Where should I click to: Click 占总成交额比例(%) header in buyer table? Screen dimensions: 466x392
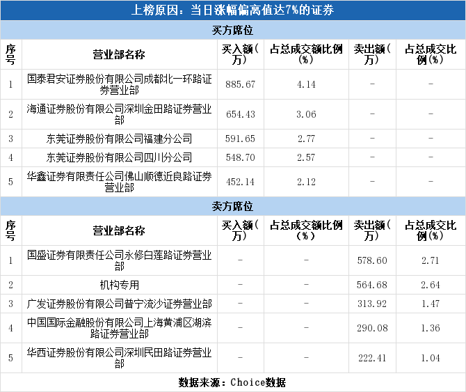tap(307, 54)
